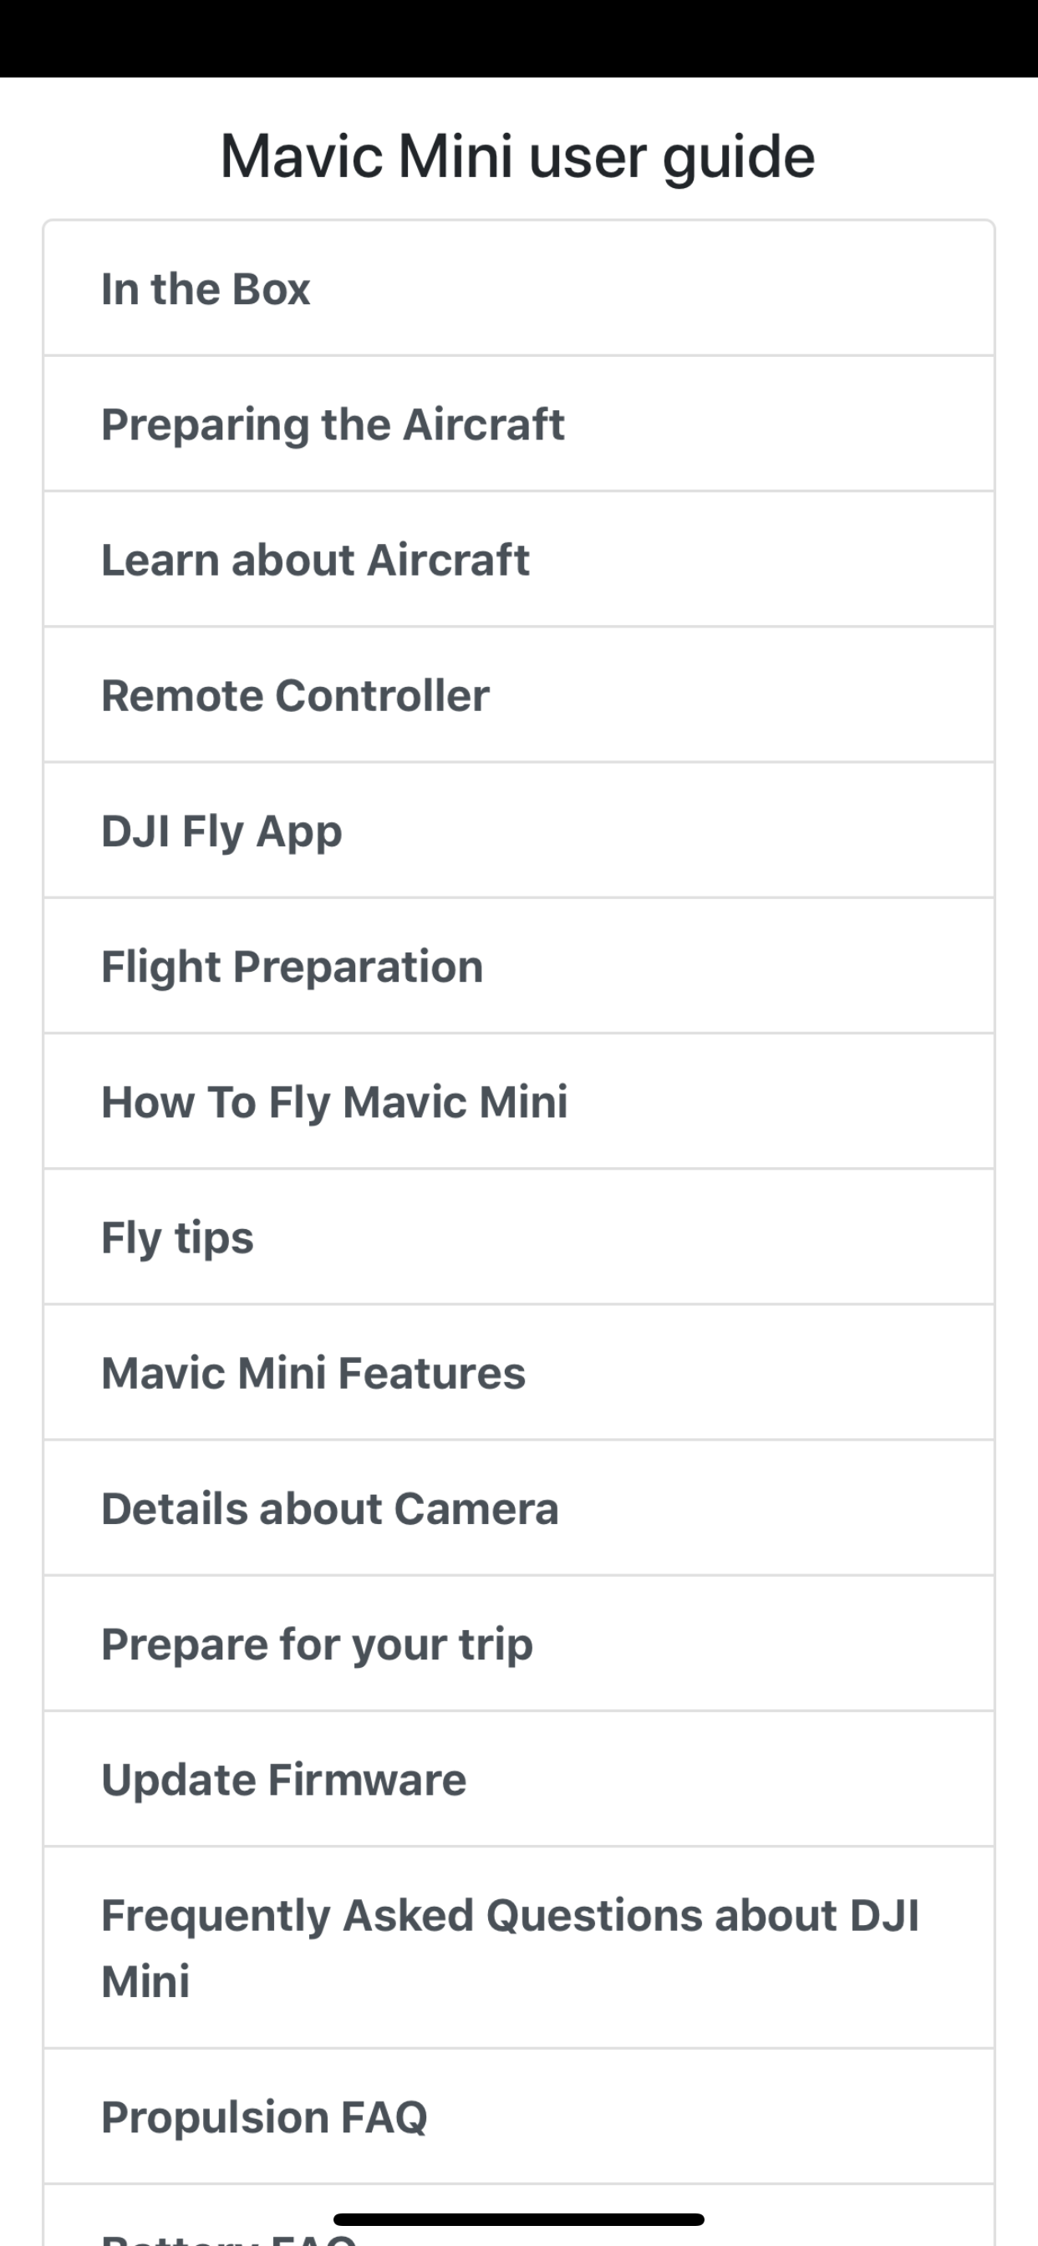Image resolution: width=1038 pixels, height=2246 pixels.
Task: Select the first row of the guide list
Action: [518, 288]
